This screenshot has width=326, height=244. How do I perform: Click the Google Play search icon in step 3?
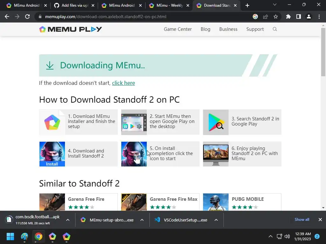click(x=216, y=122)
